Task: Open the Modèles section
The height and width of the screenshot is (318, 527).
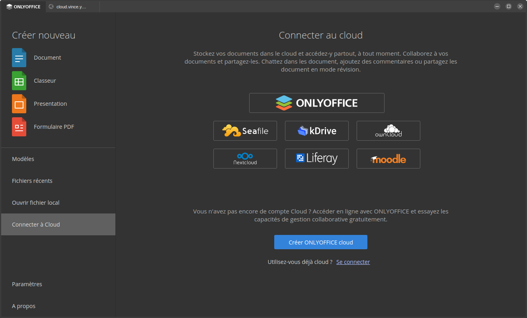Action: coord(23,159)
